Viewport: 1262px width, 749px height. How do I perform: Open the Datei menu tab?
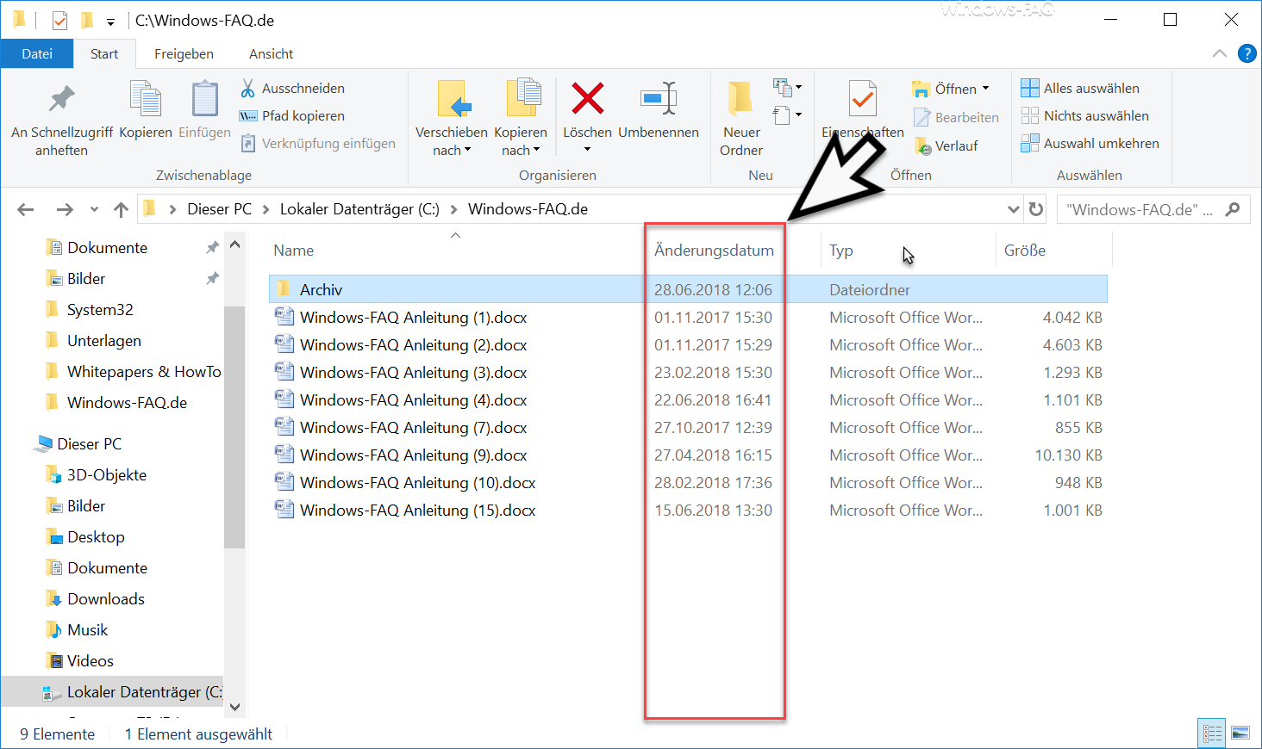pos(37,53)
